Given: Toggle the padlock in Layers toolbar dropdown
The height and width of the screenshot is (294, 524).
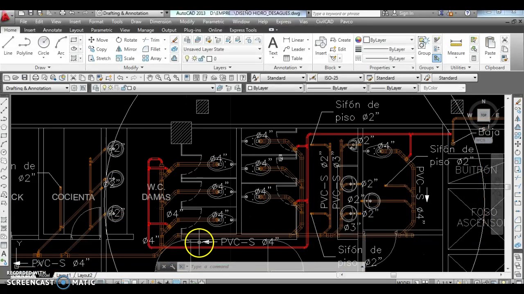Looking at the screenshot, I should [123, 88].
